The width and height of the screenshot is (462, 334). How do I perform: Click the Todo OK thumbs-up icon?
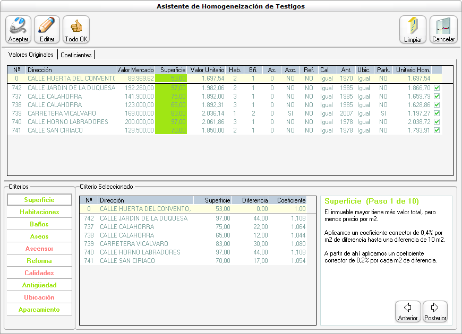[x=76, y=29]
